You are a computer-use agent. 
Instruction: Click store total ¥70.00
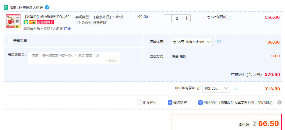click(x=272, y=74)
